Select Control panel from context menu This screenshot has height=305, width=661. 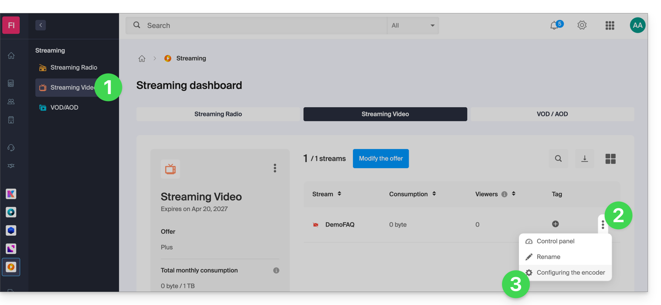[555, 241]
